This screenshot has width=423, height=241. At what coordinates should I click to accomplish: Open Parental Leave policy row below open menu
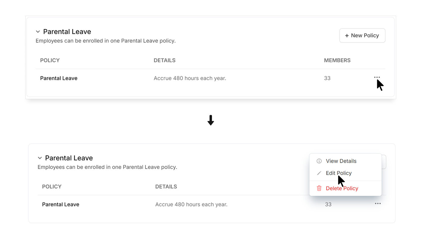(x=212, y=204)
